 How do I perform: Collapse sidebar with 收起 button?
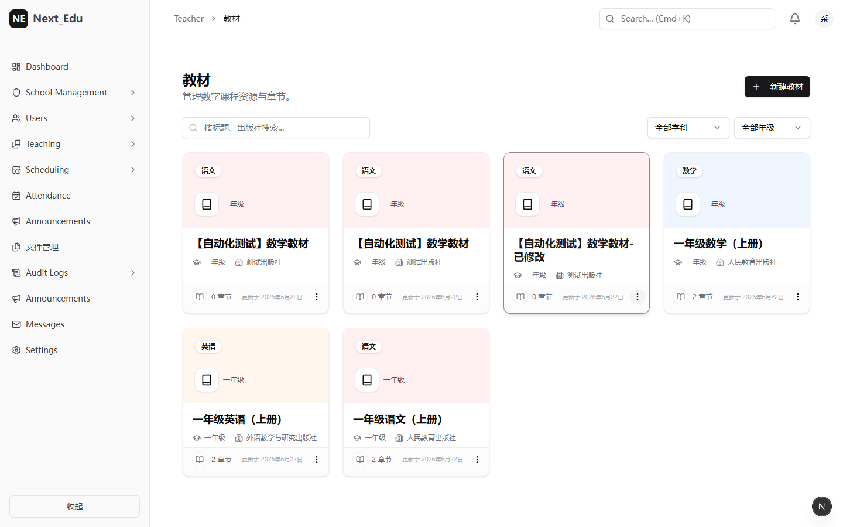point(74,507)
